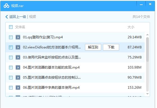Viewport: 157px width, 108px height.
Task: Click video icon of 05.图片浏览器点击按钮 file
Action: pyautogui.click(x=18, y=78)
